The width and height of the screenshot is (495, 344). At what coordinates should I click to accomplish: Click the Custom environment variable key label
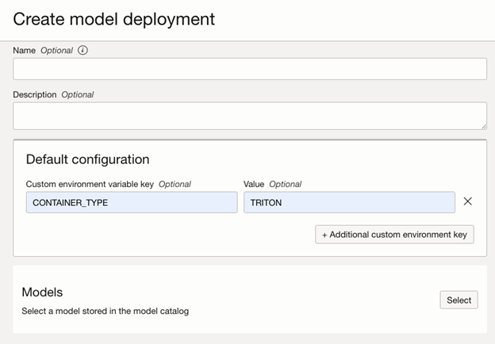90,184
